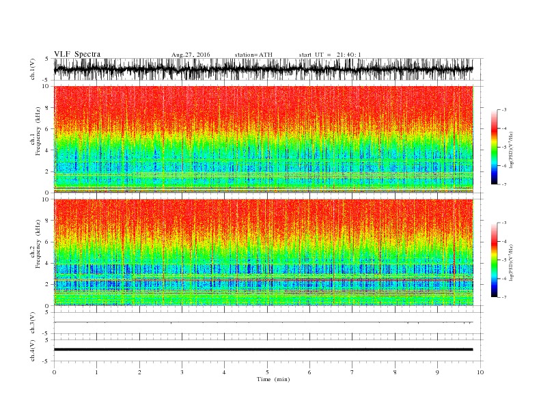Image resolution: width=541 pixels, height=418 pixels.
Task: Click the "ch.4(V)" axis label
Action: tap(33, 350)
